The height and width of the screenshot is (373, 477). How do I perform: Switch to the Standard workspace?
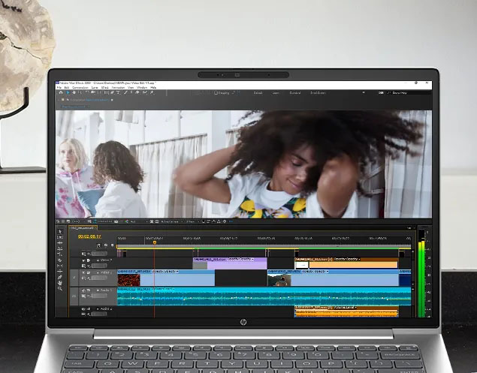tap(294, 93)
